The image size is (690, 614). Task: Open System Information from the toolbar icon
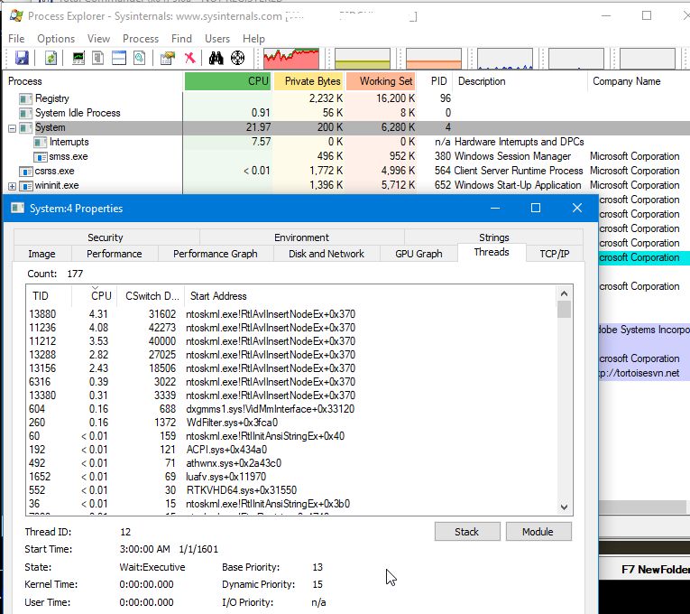point(78,58)
